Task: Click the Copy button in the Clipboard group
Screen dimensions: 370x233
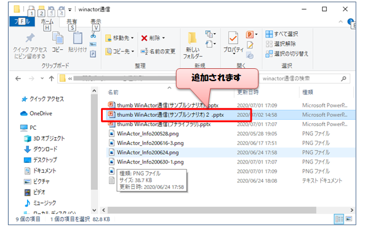Action: coord(58,42)
